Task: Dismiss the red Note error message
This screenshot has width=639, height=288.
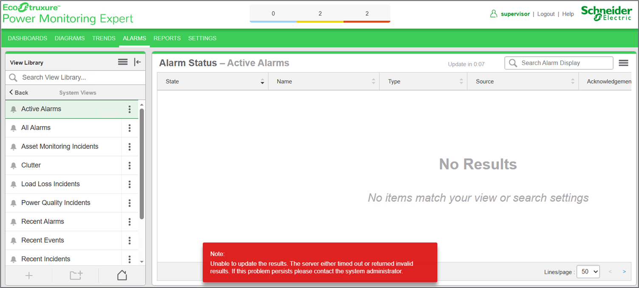Action: (320, 263)
